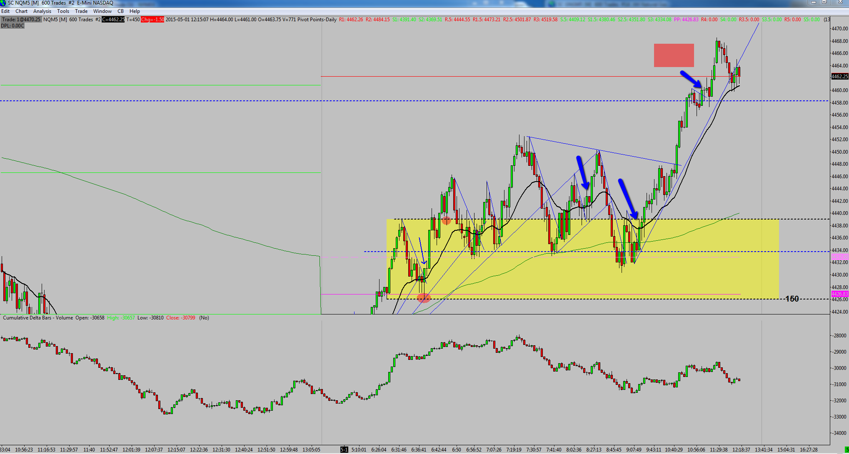Screen dimensions: 849x454
Task: Click the 4450.00 price scale label
Action: click(839, 152)
